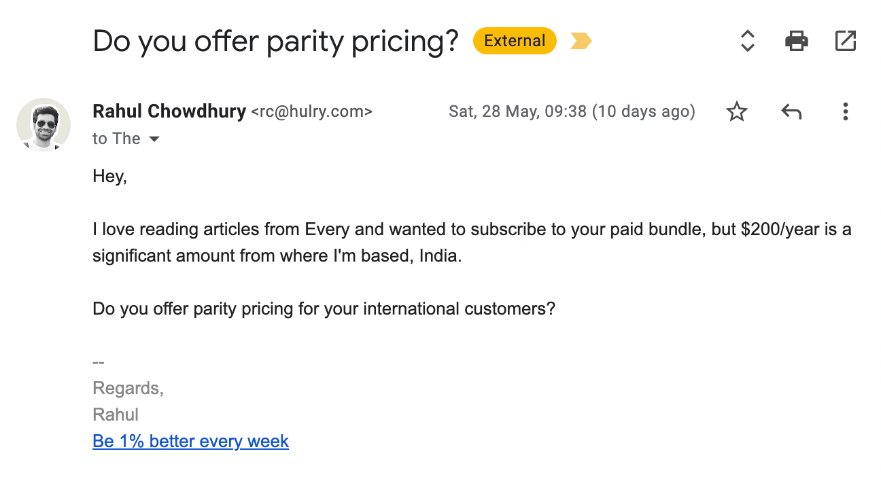Click the sender name Rahul Chowdhury

pyautogui.click(x=169, y=111)
